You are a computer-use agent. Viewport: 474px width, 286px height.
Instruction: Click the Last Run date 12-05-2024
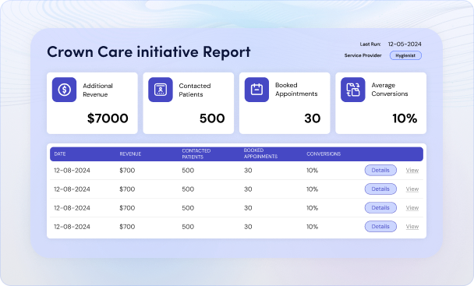tap(405, 44)
